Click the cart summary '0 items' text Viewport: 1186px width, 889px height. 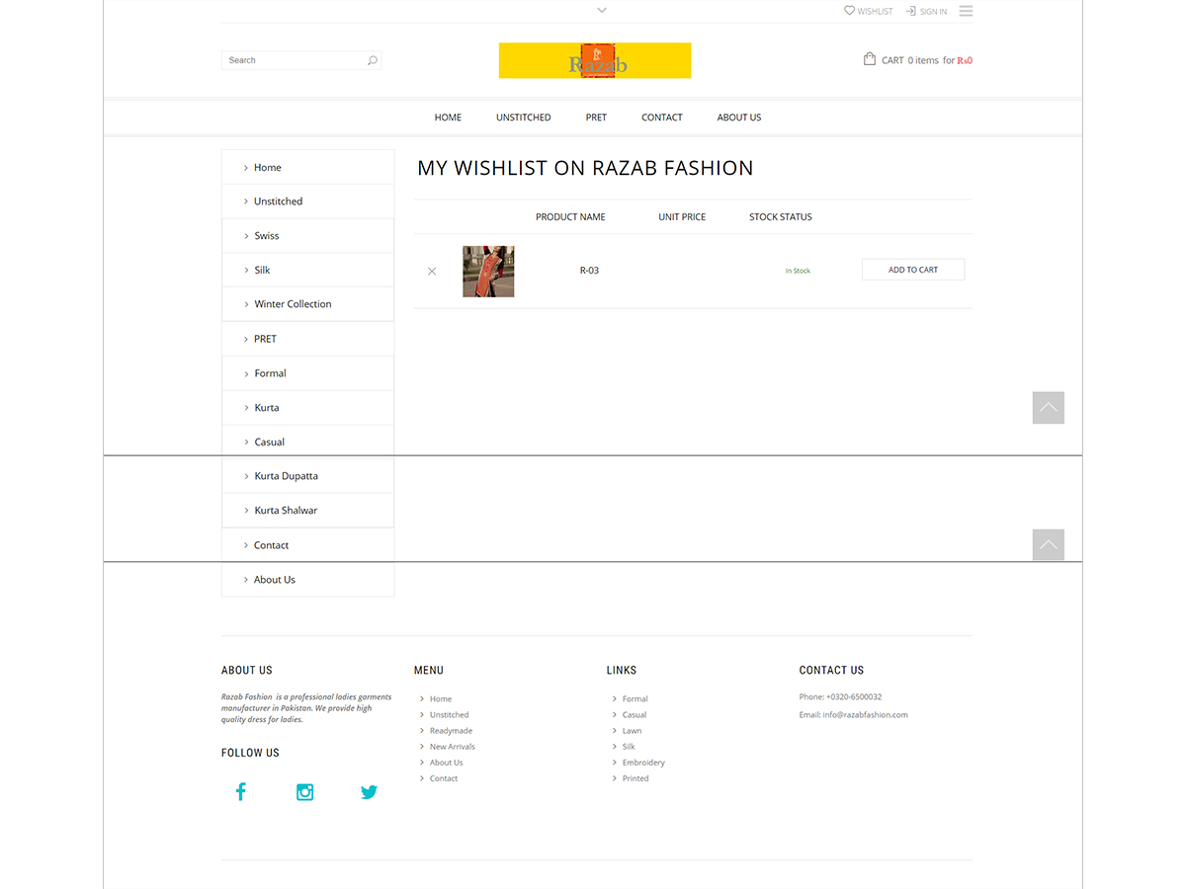923,60
